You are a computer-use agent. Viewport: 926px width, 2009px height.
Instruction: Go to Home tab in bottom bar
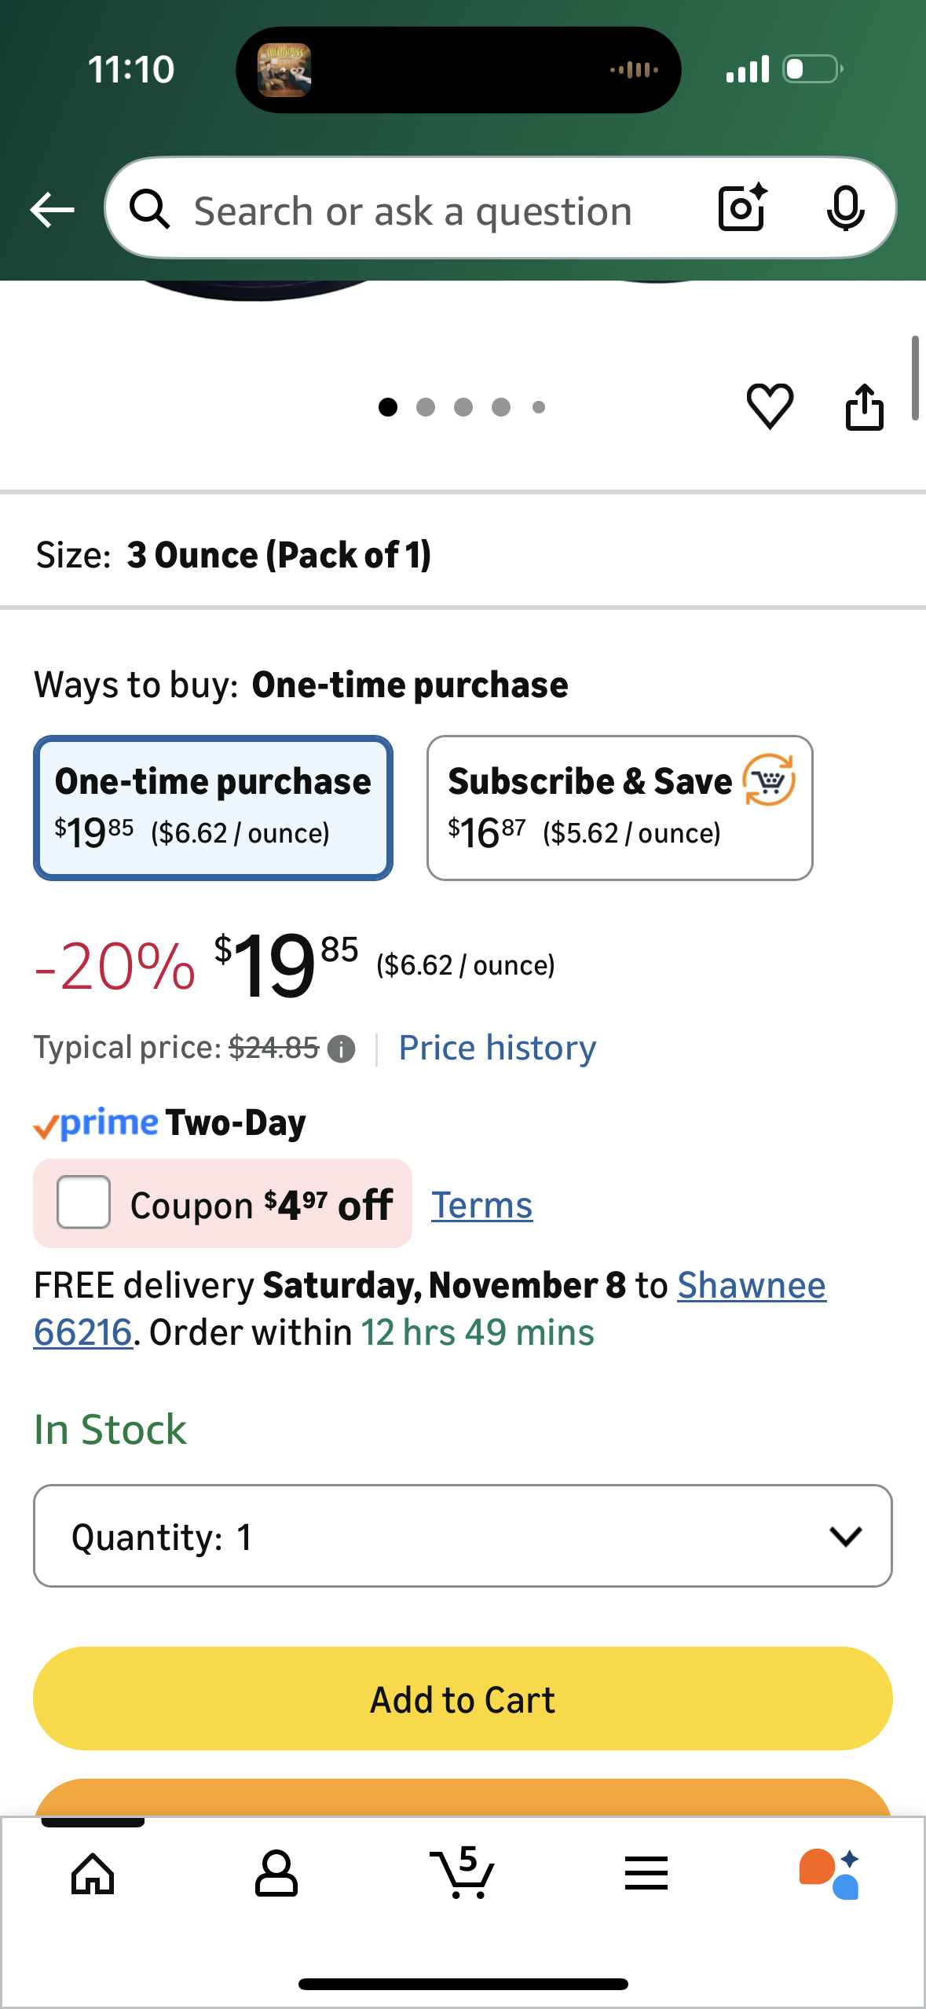[x=93, y=1874]
